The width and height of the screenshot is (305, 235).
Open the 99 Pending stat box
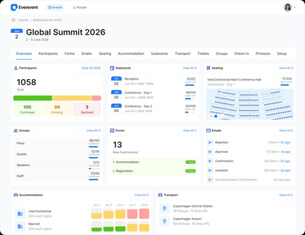pos(57,110)
